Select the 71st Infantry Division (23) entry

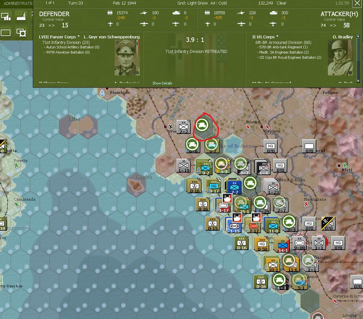click(66, 43)
